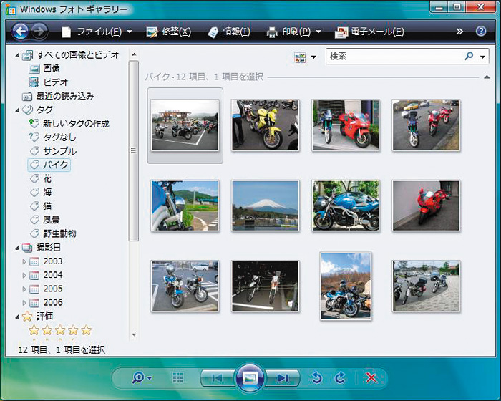
Task: Expand the 2003 date folder
Action: click(24, 261)
